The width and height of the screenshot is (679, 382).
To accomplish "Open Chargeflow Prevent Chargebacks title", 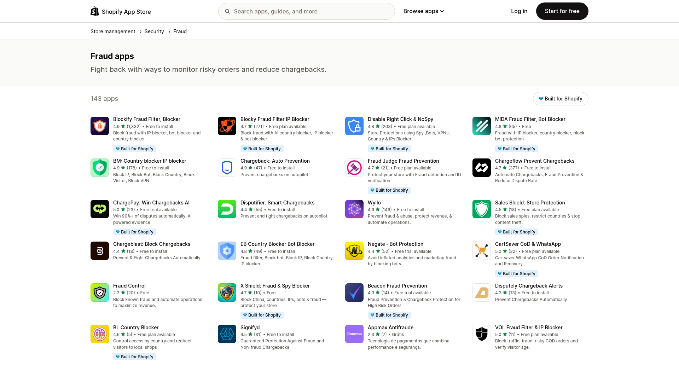I will [535, 161].
